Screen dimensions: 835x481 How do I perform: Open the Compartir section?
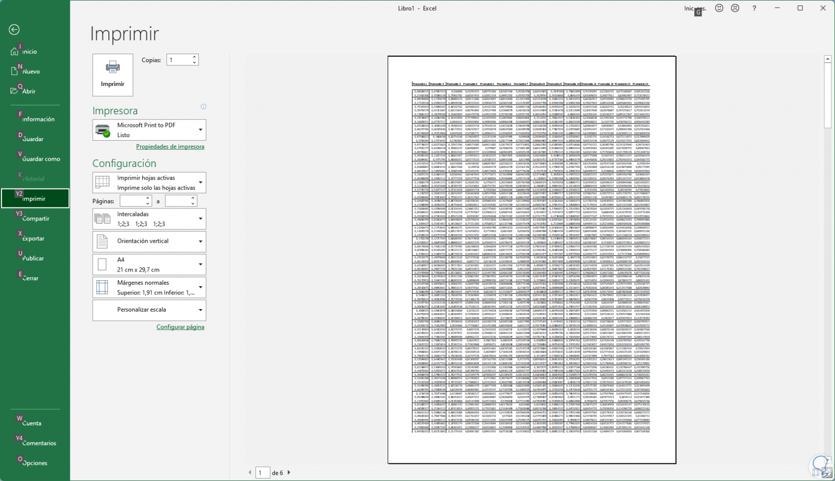click(35, 218)
